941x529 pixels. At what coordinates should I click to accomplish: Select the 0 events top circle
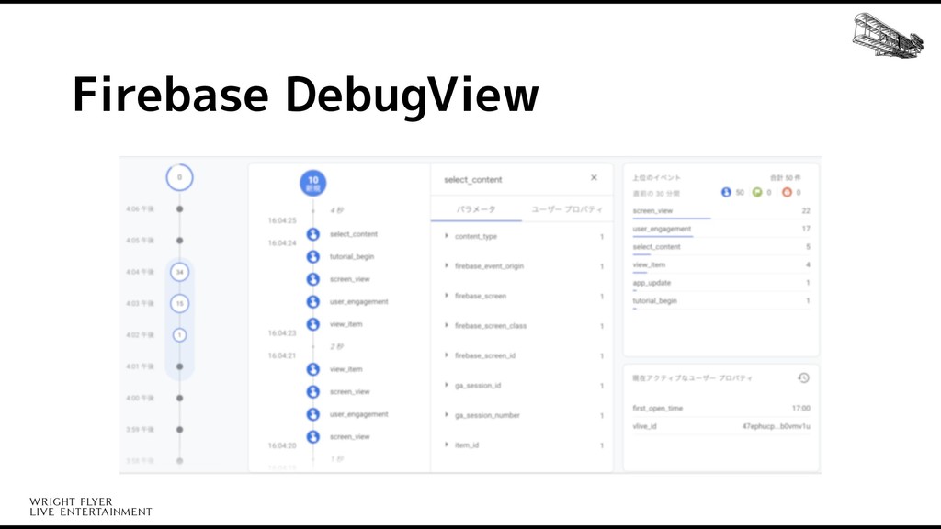coord(179,177)
